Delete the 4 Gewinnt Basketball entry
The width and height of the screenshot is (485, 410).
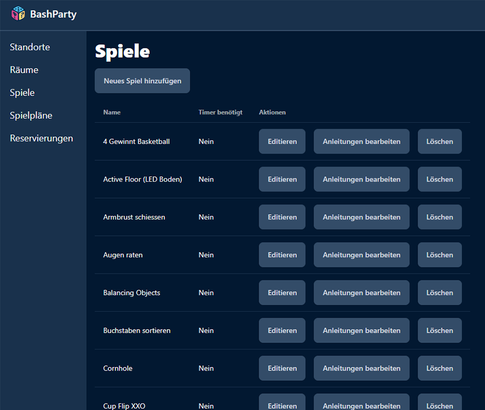point(439,141)
